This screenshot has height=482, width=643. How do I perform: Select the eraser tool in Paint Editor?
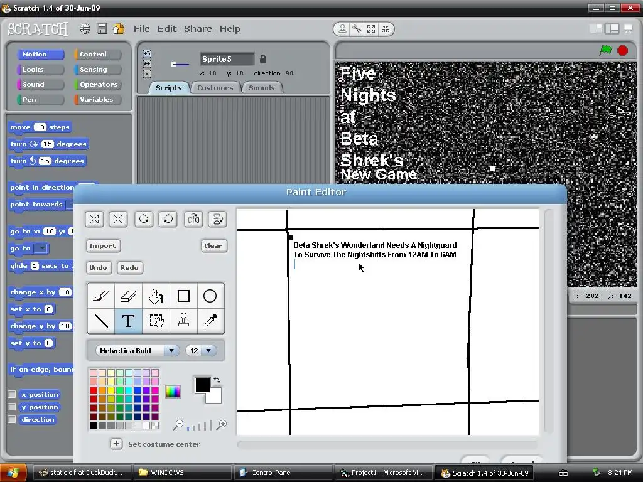[128, 296]
